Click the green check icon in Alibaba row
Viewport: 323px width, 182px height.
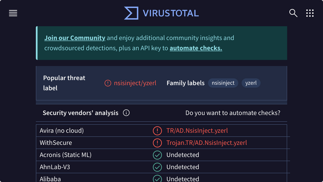coord(157,178)
